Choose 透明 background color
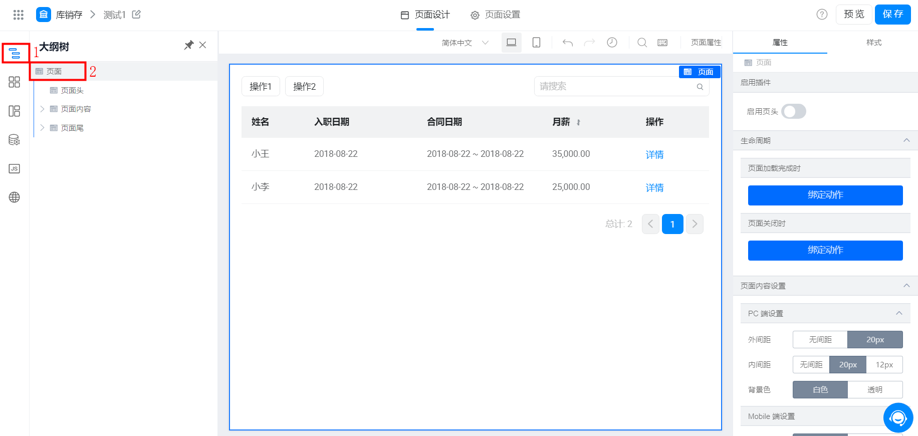The height and width of the screenshot is (436, 918). (875, 390)
